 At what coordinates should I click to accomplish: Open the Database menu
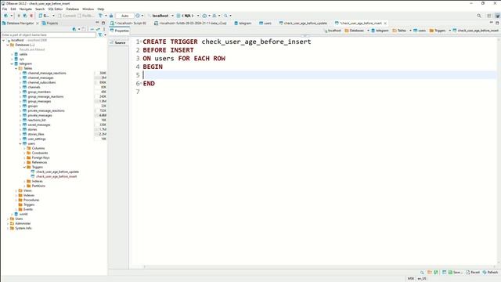73,9
